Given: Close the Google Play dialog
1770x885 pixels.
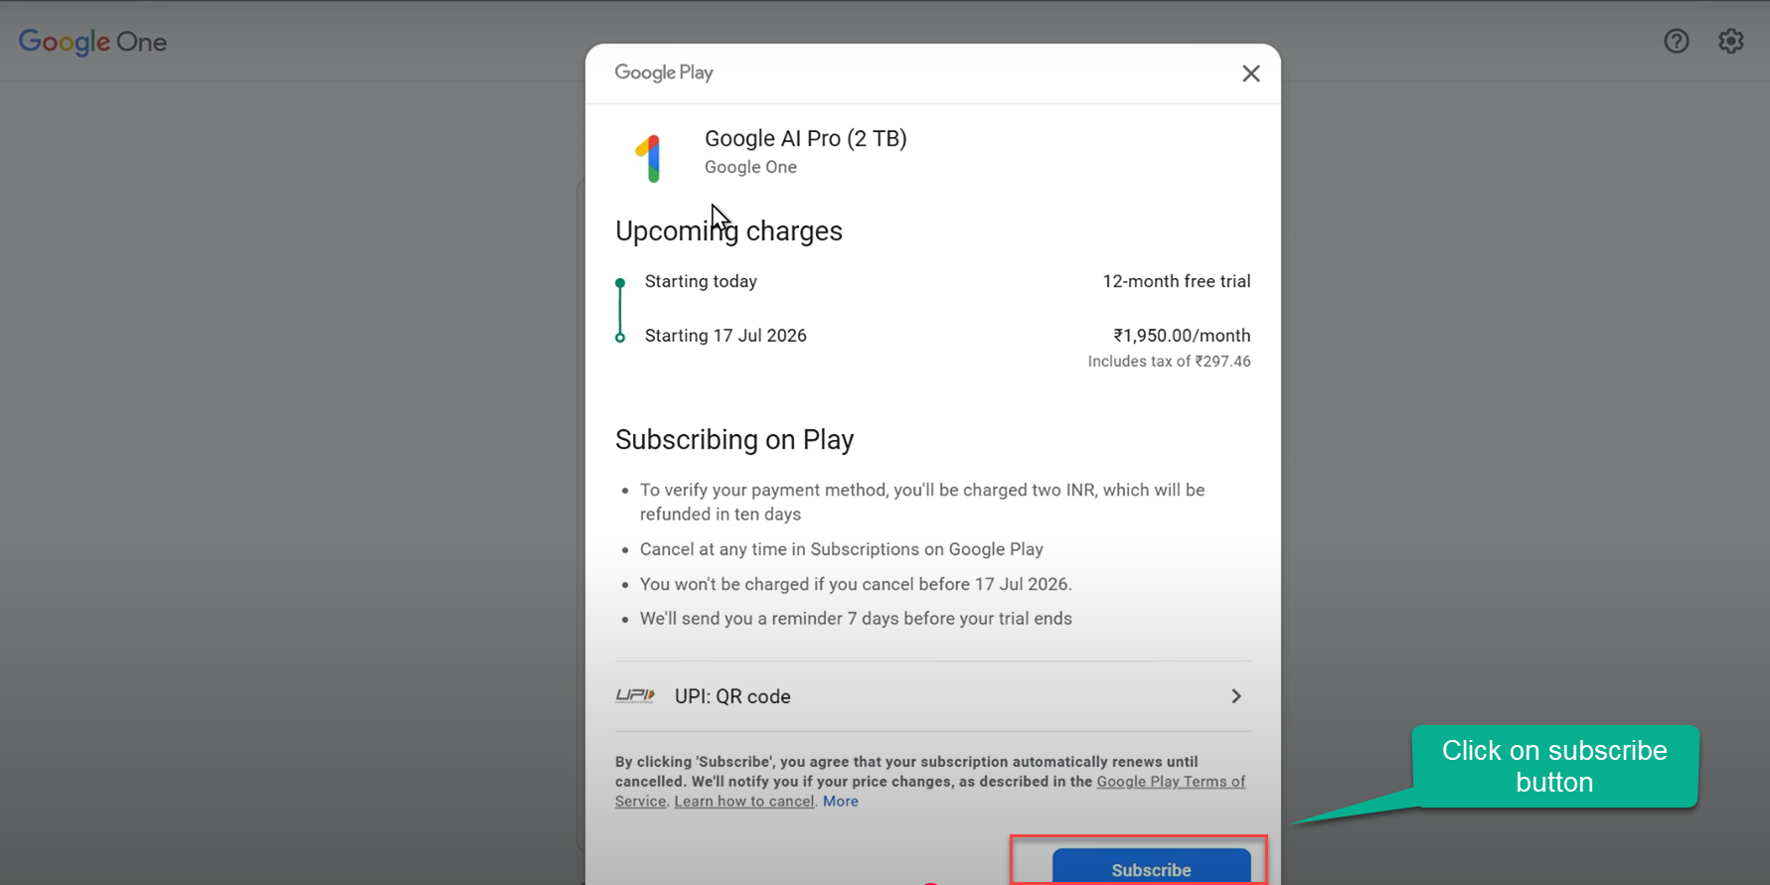Looking at the screenshot, I should tap(1250, 74).
